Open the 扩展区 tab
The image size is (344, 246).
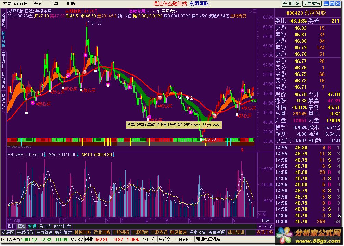[8, 232]
